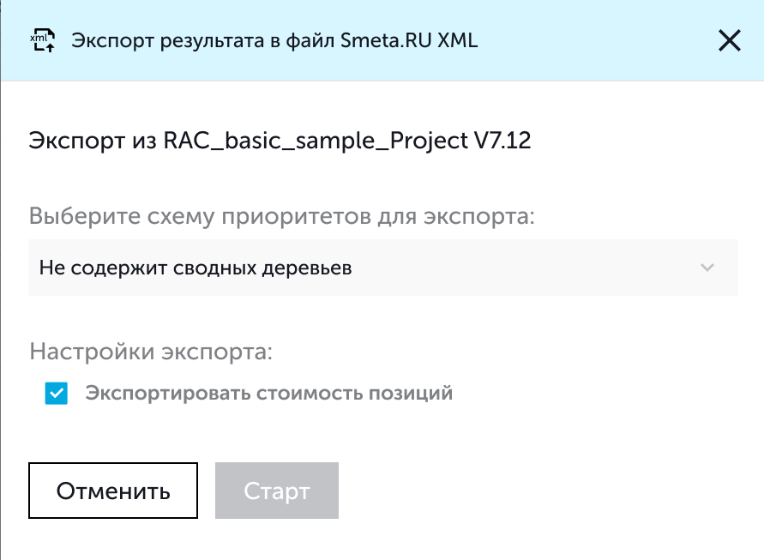Select the Не содержит сводных деревьев field text

pos(196,268)
